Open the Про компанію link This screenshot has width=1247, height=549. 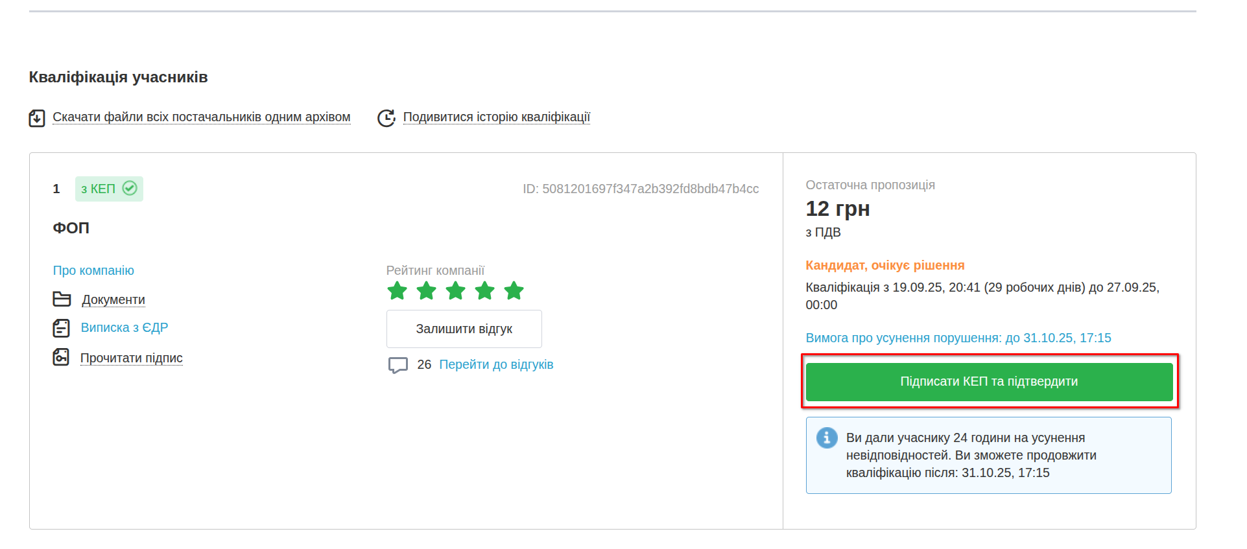coord(93,270)
